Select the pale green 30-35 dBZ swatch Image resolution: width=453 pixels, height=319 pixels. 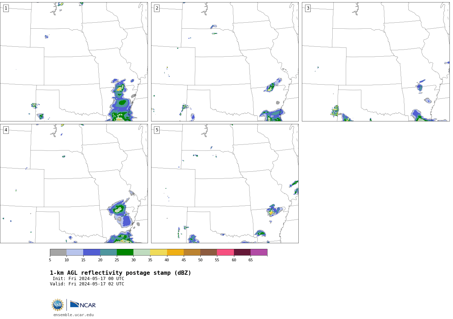pos(142,252)
